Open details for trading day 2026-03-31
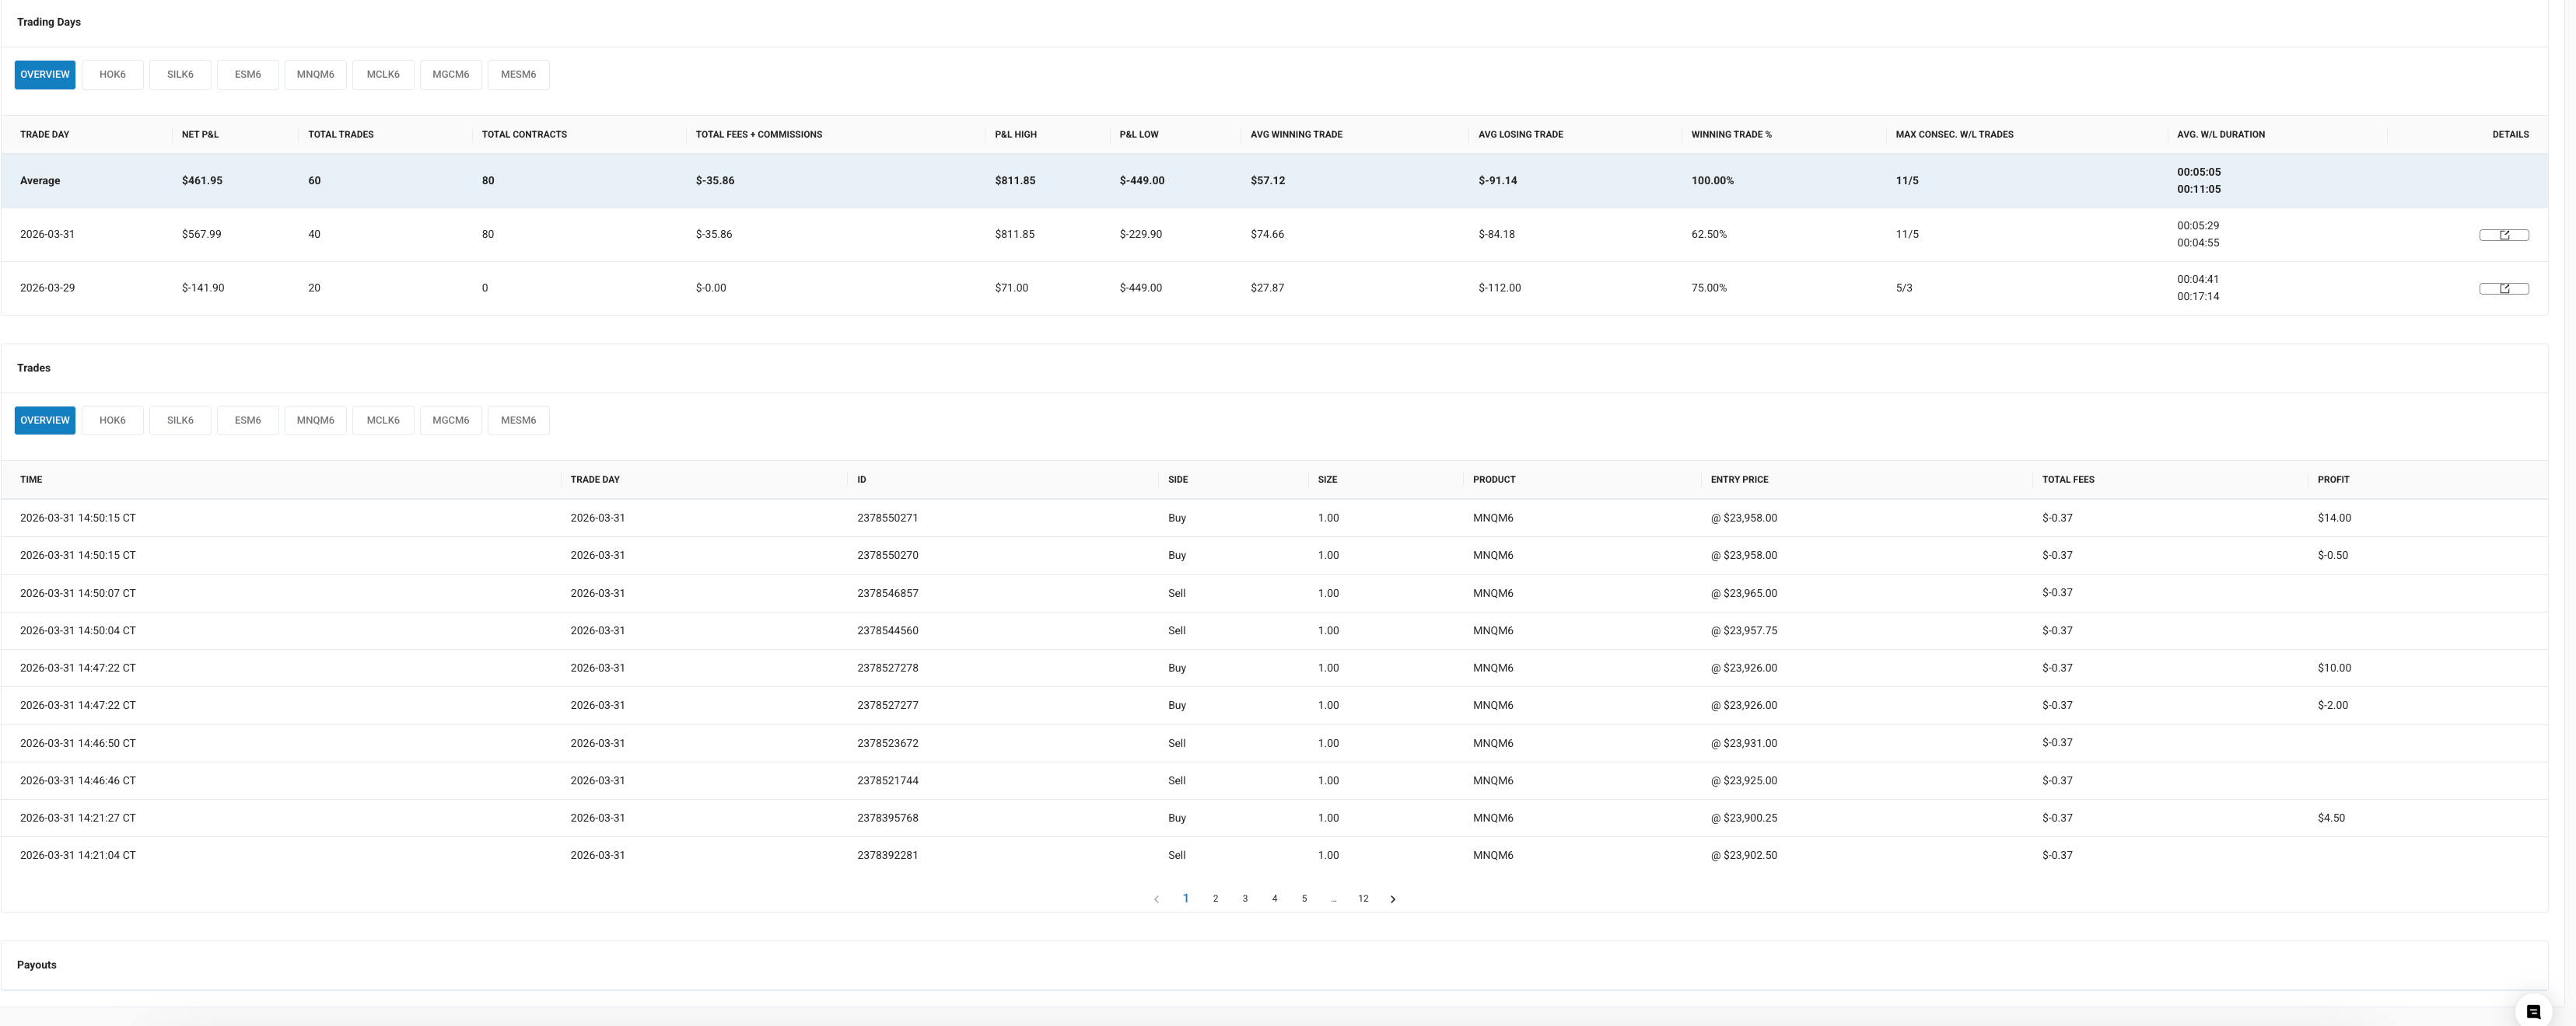Image resolution: width=2576 pixels, height=1026 pixels. click(x=2503, y=235)
